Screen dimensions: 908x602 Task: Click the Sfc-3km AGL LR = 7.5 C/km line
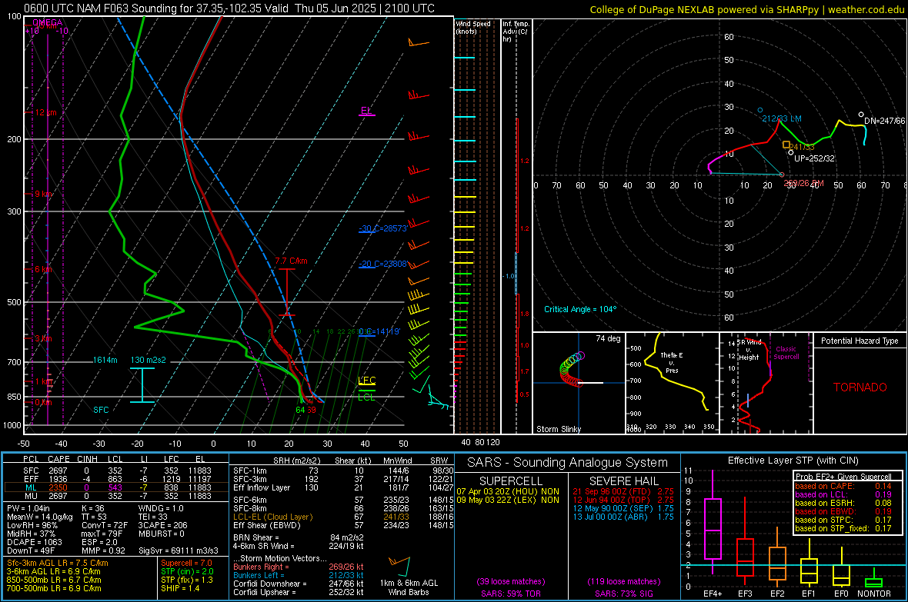pyautogui.click(x=58, y=563)
